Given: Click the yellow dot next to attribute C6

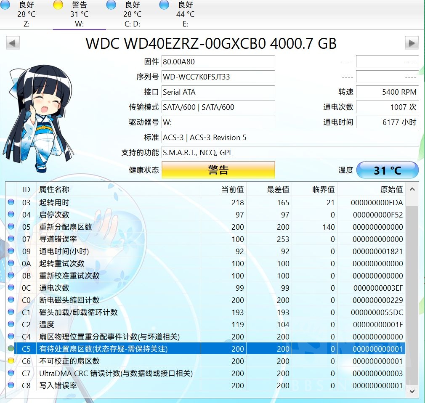Looking at the screenshot, I should [x=10, y=361].
